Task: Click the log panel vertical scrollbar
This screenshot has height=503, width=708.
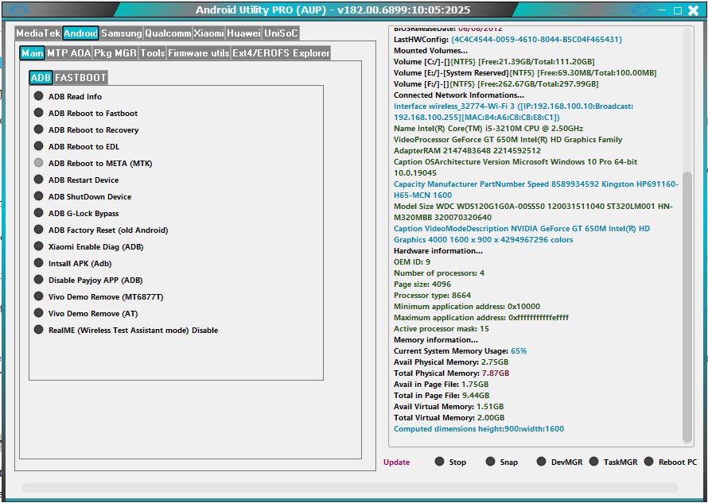Action: (687, 306)
